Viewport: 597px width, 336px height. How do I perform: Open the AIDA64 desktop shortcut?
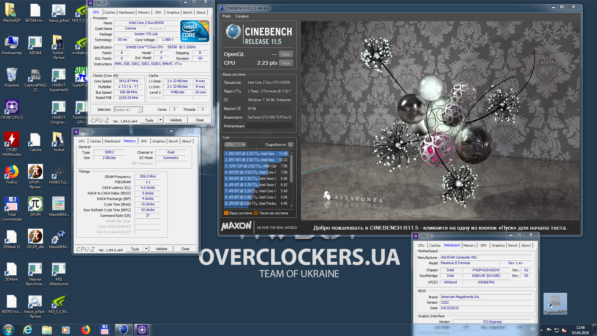35,45
